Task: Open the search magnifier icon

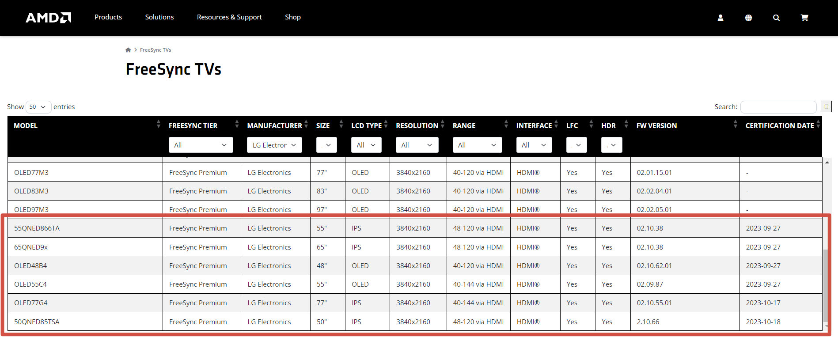Action: pyautogui.click(x=776, y=18)
